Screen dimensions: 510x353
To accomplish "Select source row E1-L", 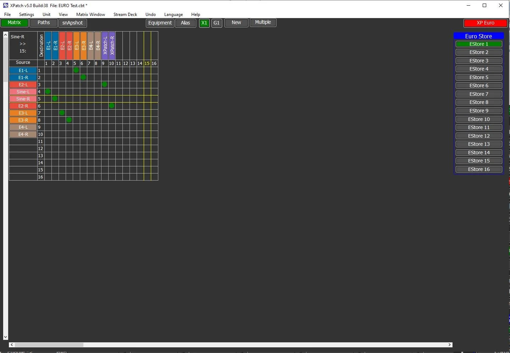I will coord(23,71).
